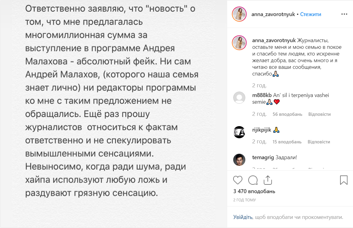The width and height of the screenshot is (353, 228).
Task: Reply to the m888kb comment via Відповісти
Action: click(x=319, y=114)
